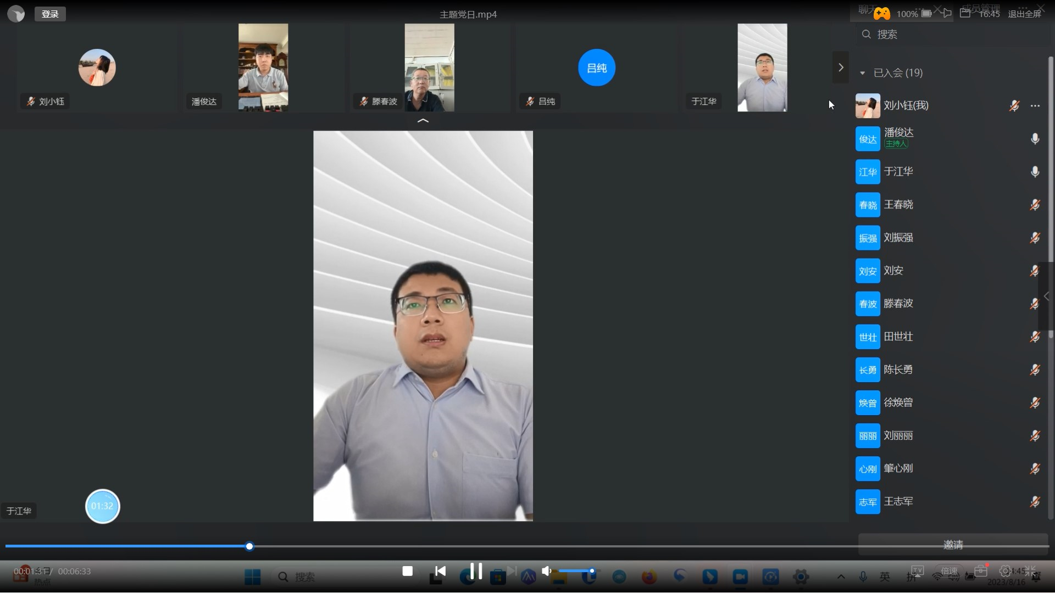Viewport: 1055px width, 593px height.
Task: Select 刘丽丽 name in member list
Action: 898,435
